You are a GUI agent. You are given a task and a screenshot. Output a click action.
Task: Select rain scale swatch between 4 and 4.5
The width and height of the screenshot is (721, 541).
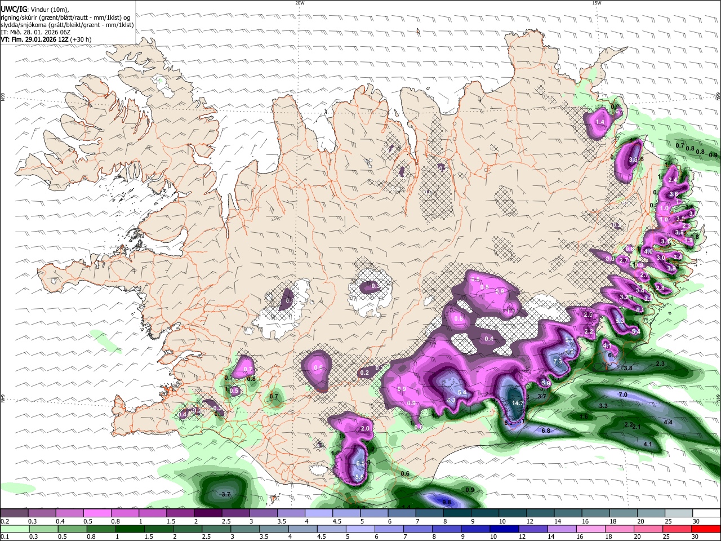(x=302, y=529)
